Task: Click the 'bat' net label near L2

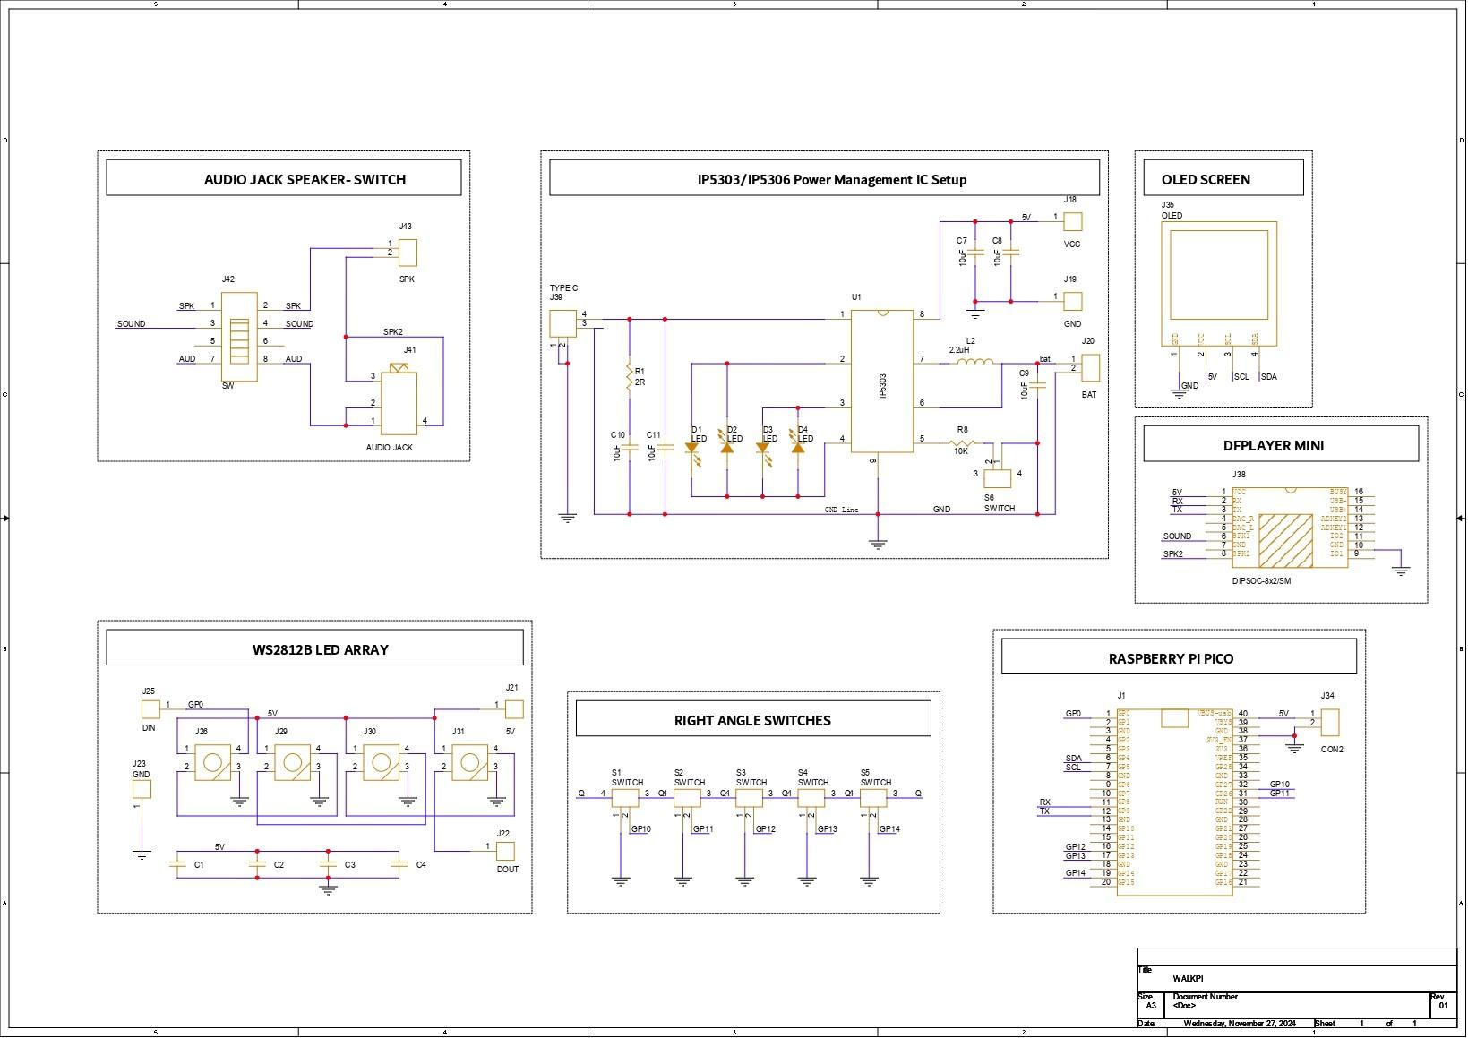Action: [x=1044, y=359]
